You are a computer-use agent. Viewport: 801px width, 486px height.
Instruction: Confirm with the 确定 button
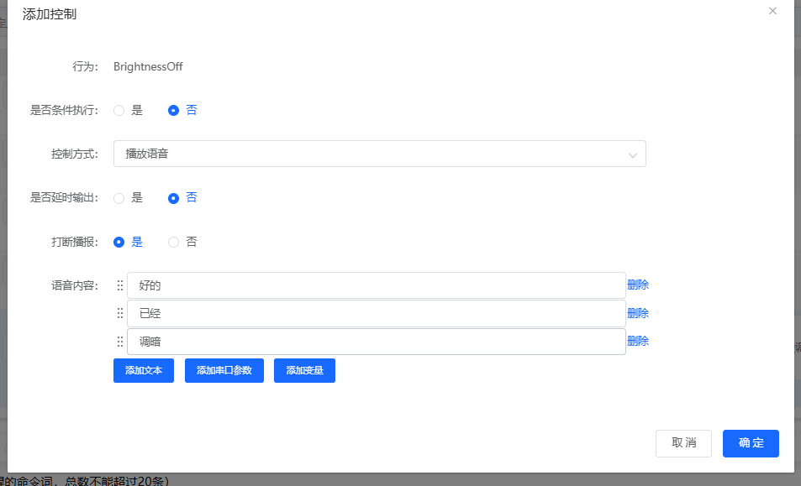click(x=751, y=443)
